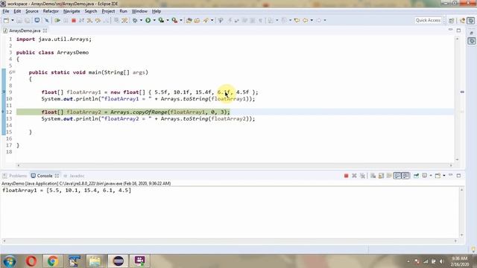Open the Search menu
This screenshot has width=477, height=268.
pos(91,11)
